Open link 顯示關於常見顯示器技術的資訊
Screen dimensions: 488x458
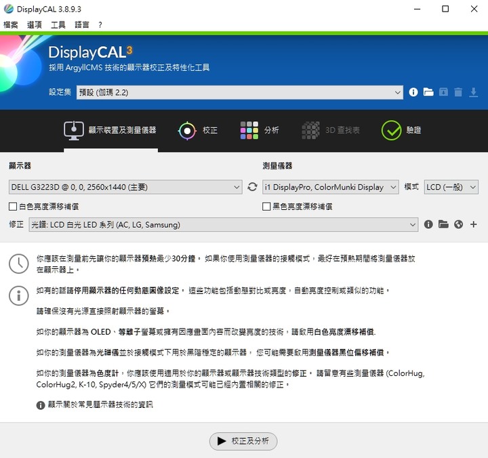(x=100, y=404)
